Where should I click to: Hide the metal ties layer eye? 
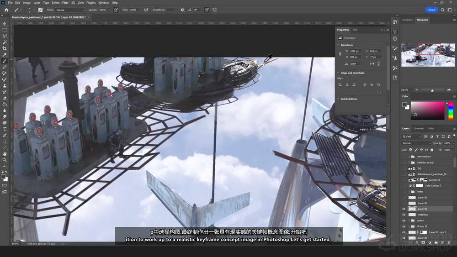[x=404, y=215]
